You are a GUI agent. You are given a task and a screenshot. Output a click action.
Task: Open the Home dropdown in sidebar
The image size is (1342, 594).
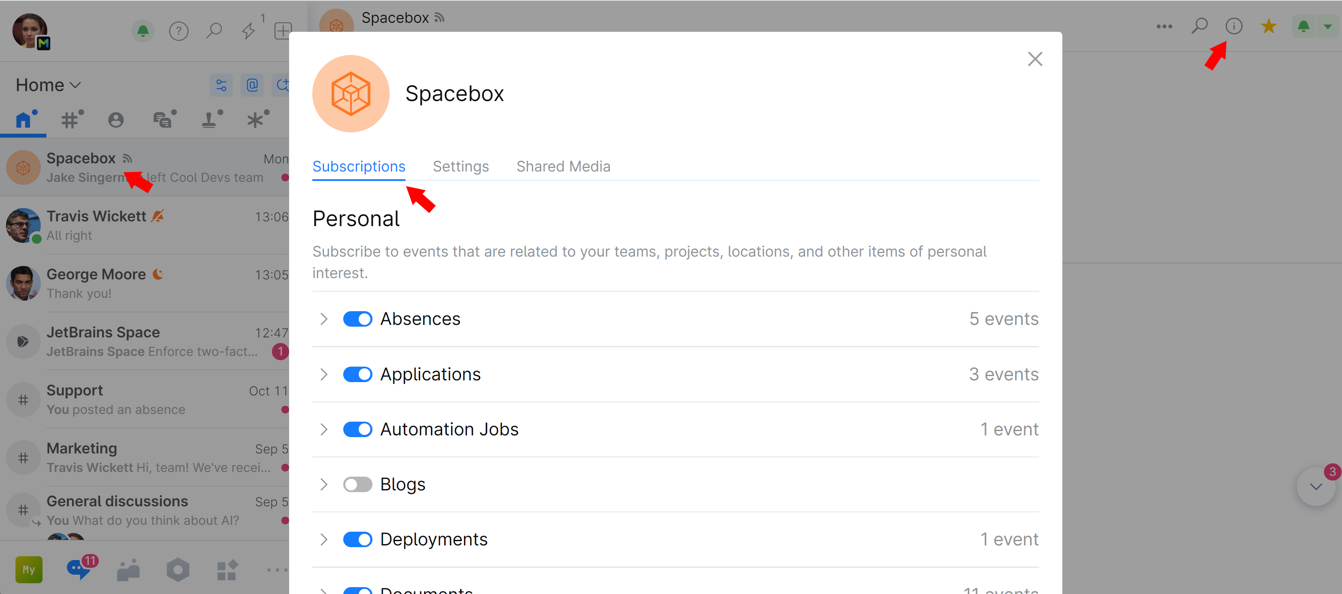coord(48,85)
